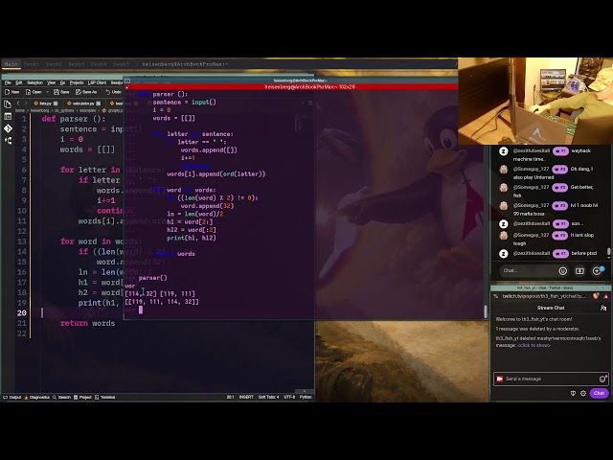The height and width of the screenshot is (460, 613).
Task: Click the '<click to show>' deleted message link
Action: (534, 345)
